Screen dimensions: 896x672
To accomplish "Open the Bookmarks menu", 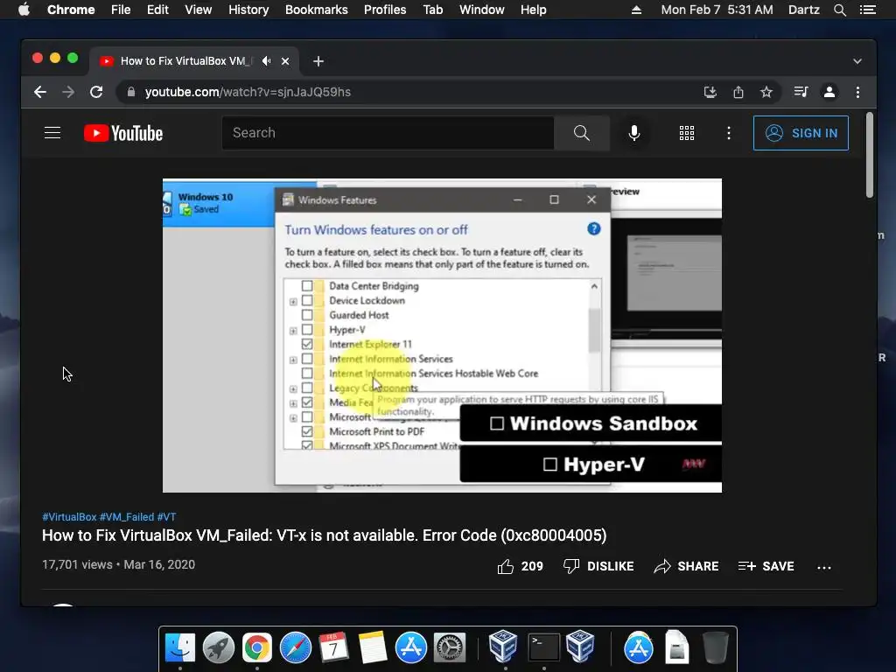I will point(317,10).
